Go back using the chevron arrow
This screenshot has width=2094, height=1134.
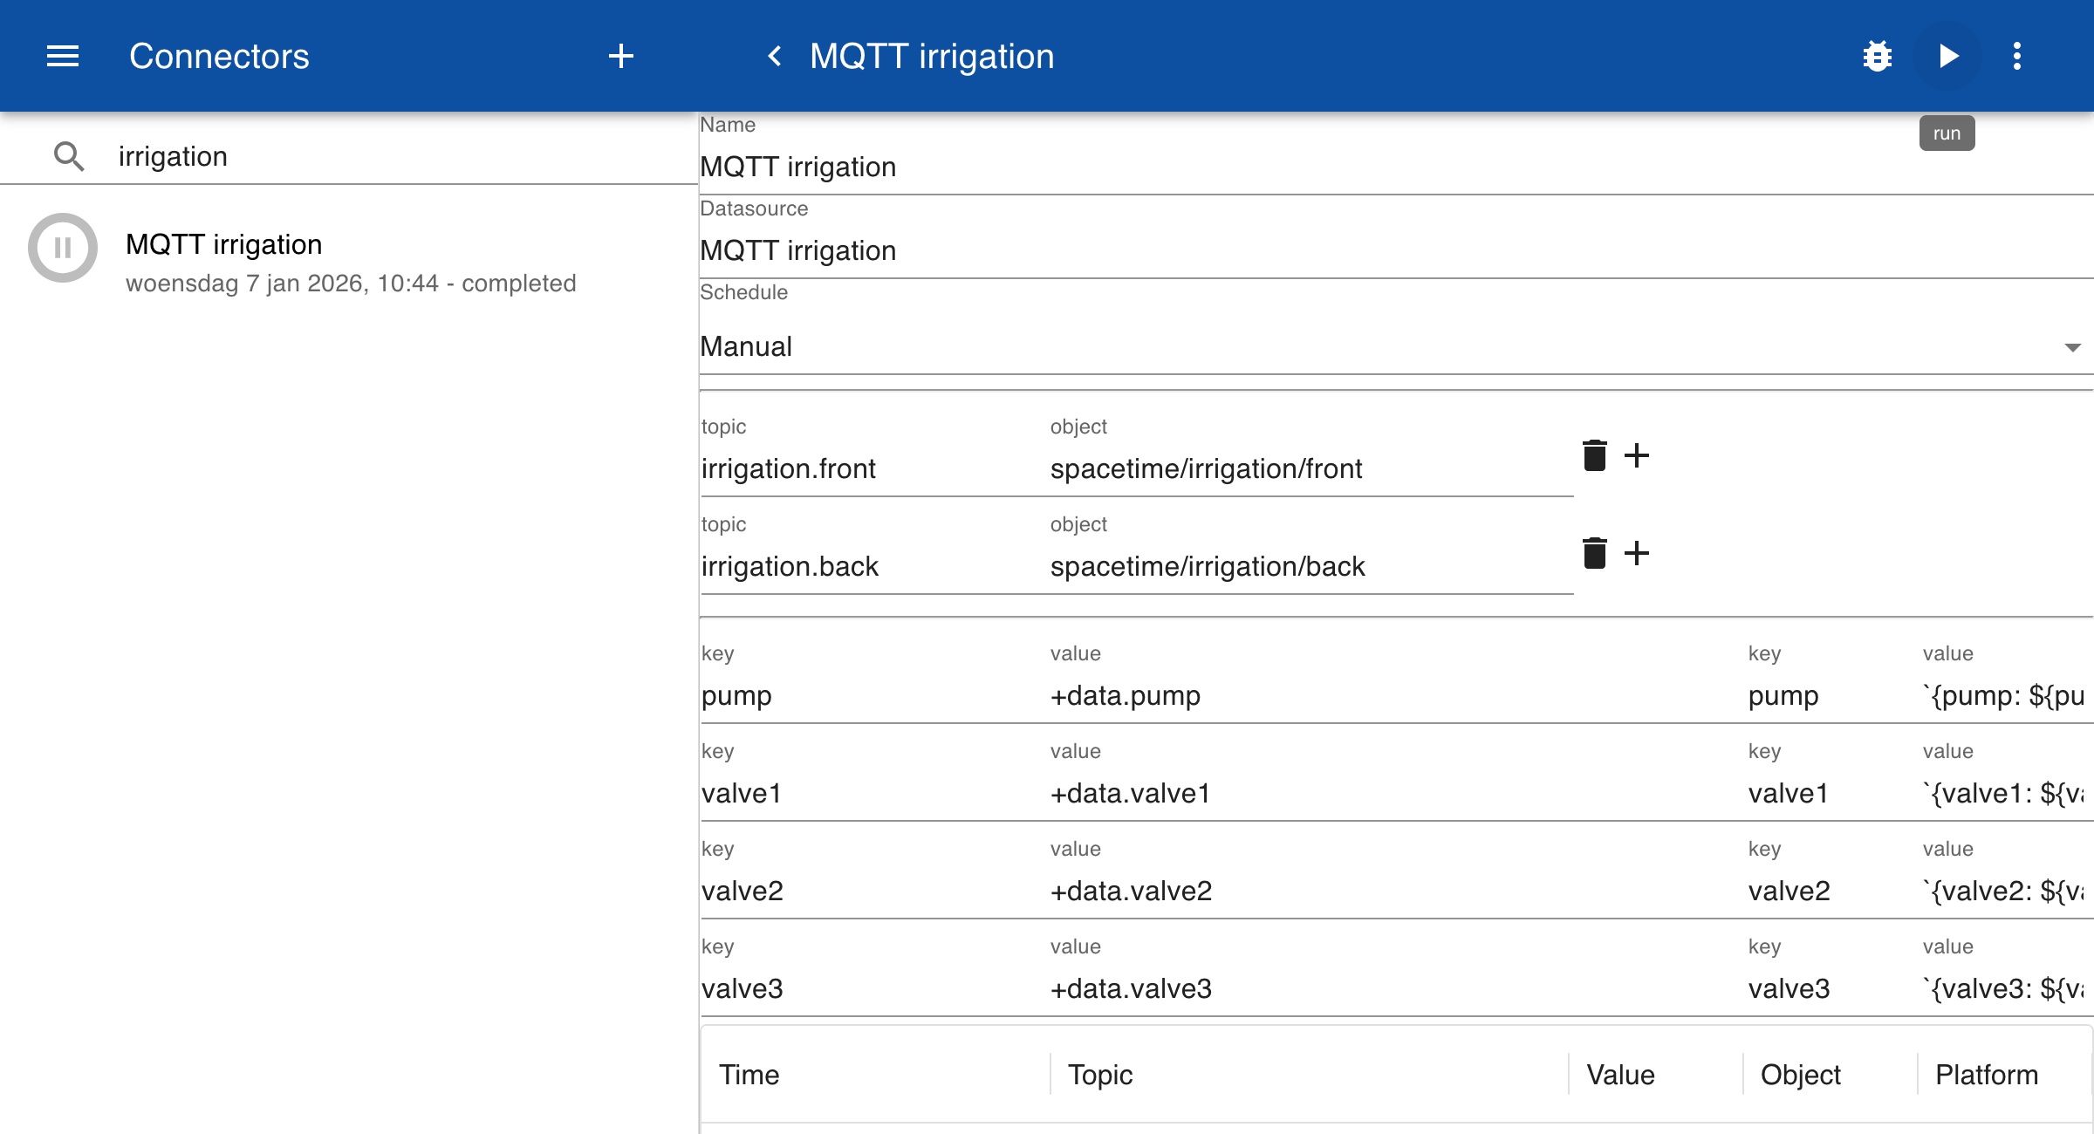774,57
